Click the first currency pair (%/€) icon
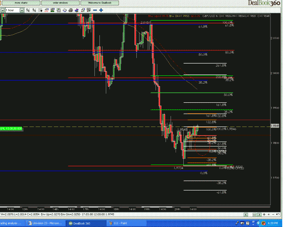Image resolution: width=285 pixels, height=227 pixels. click(28, 10)
